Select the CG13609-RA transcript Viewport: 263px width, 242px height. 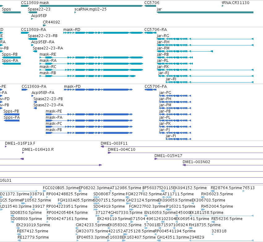(25, 33)
